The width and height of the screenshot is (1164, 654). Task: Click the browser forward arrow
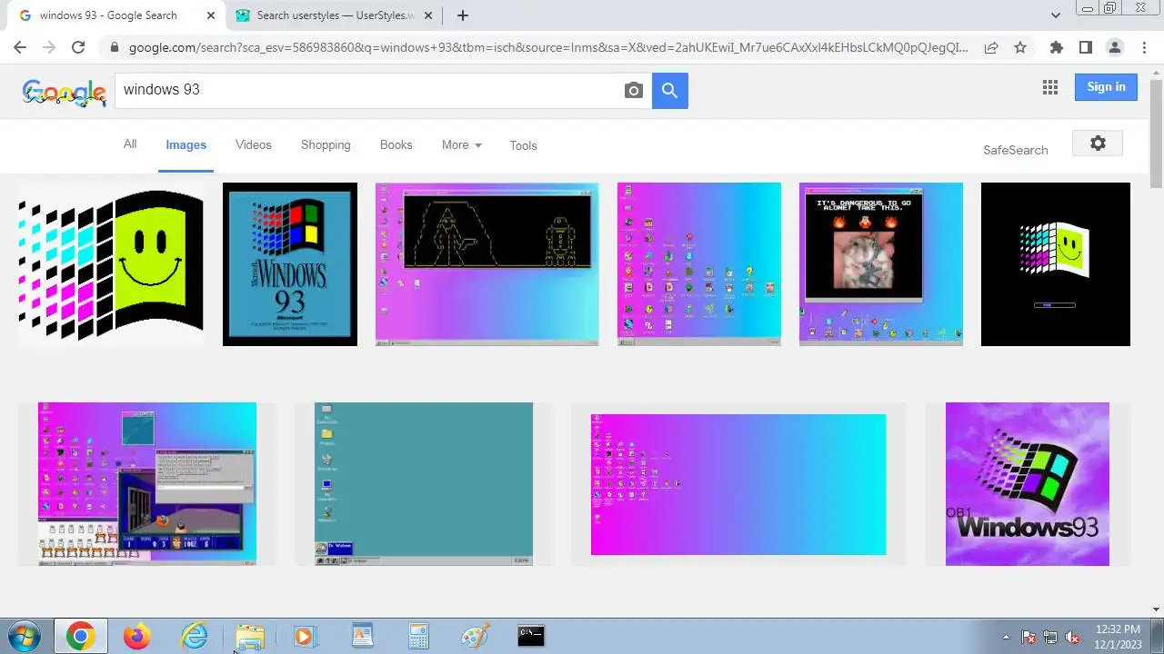tap(49, 47)
